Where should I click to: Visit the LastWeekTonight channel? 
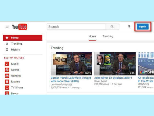pos(60,85)
